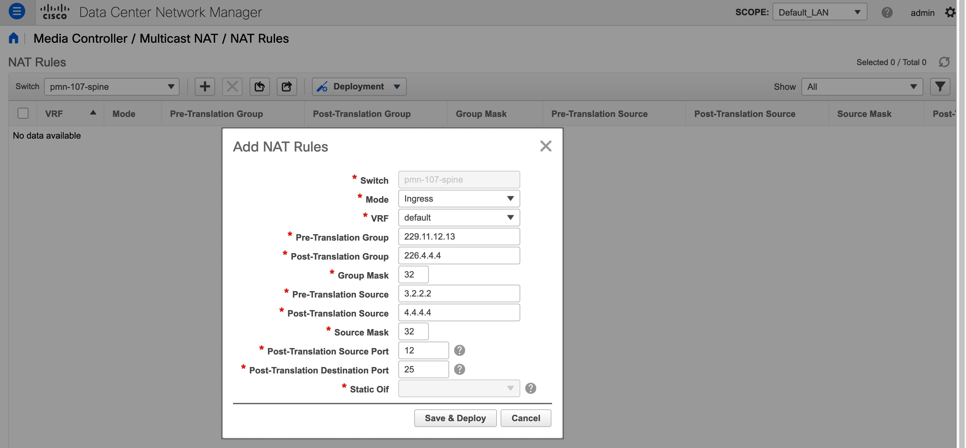966x448 pixels.
Task: Click the 'Data Center Network Manager' title
Action: 170,13
